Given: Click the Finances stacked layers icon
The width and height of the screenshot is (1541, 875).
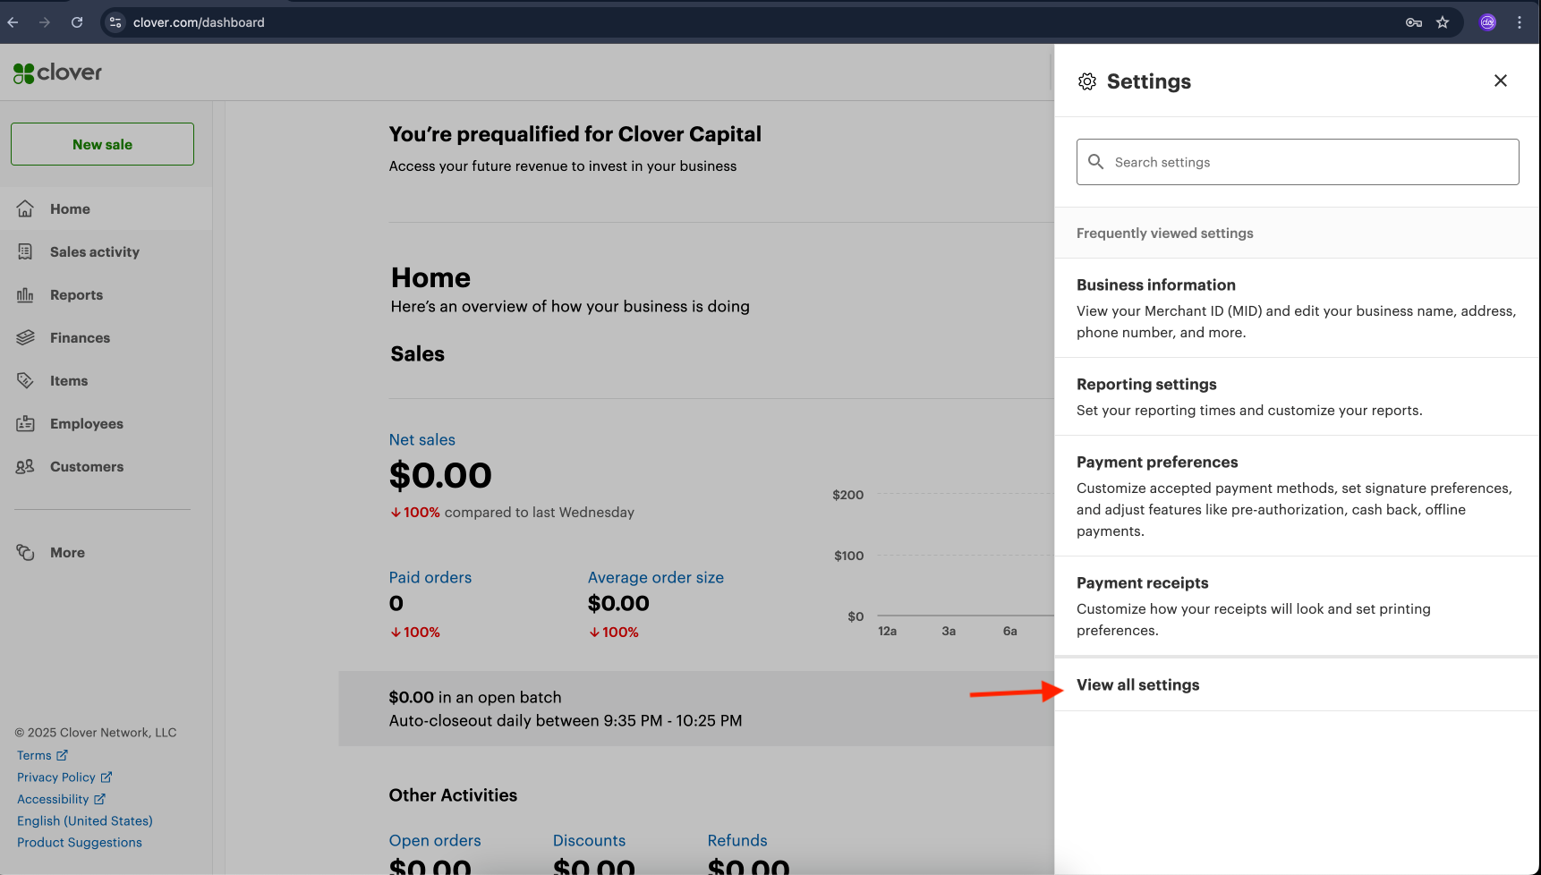Looking at the screenshot, I should click(x=25, y=337).
